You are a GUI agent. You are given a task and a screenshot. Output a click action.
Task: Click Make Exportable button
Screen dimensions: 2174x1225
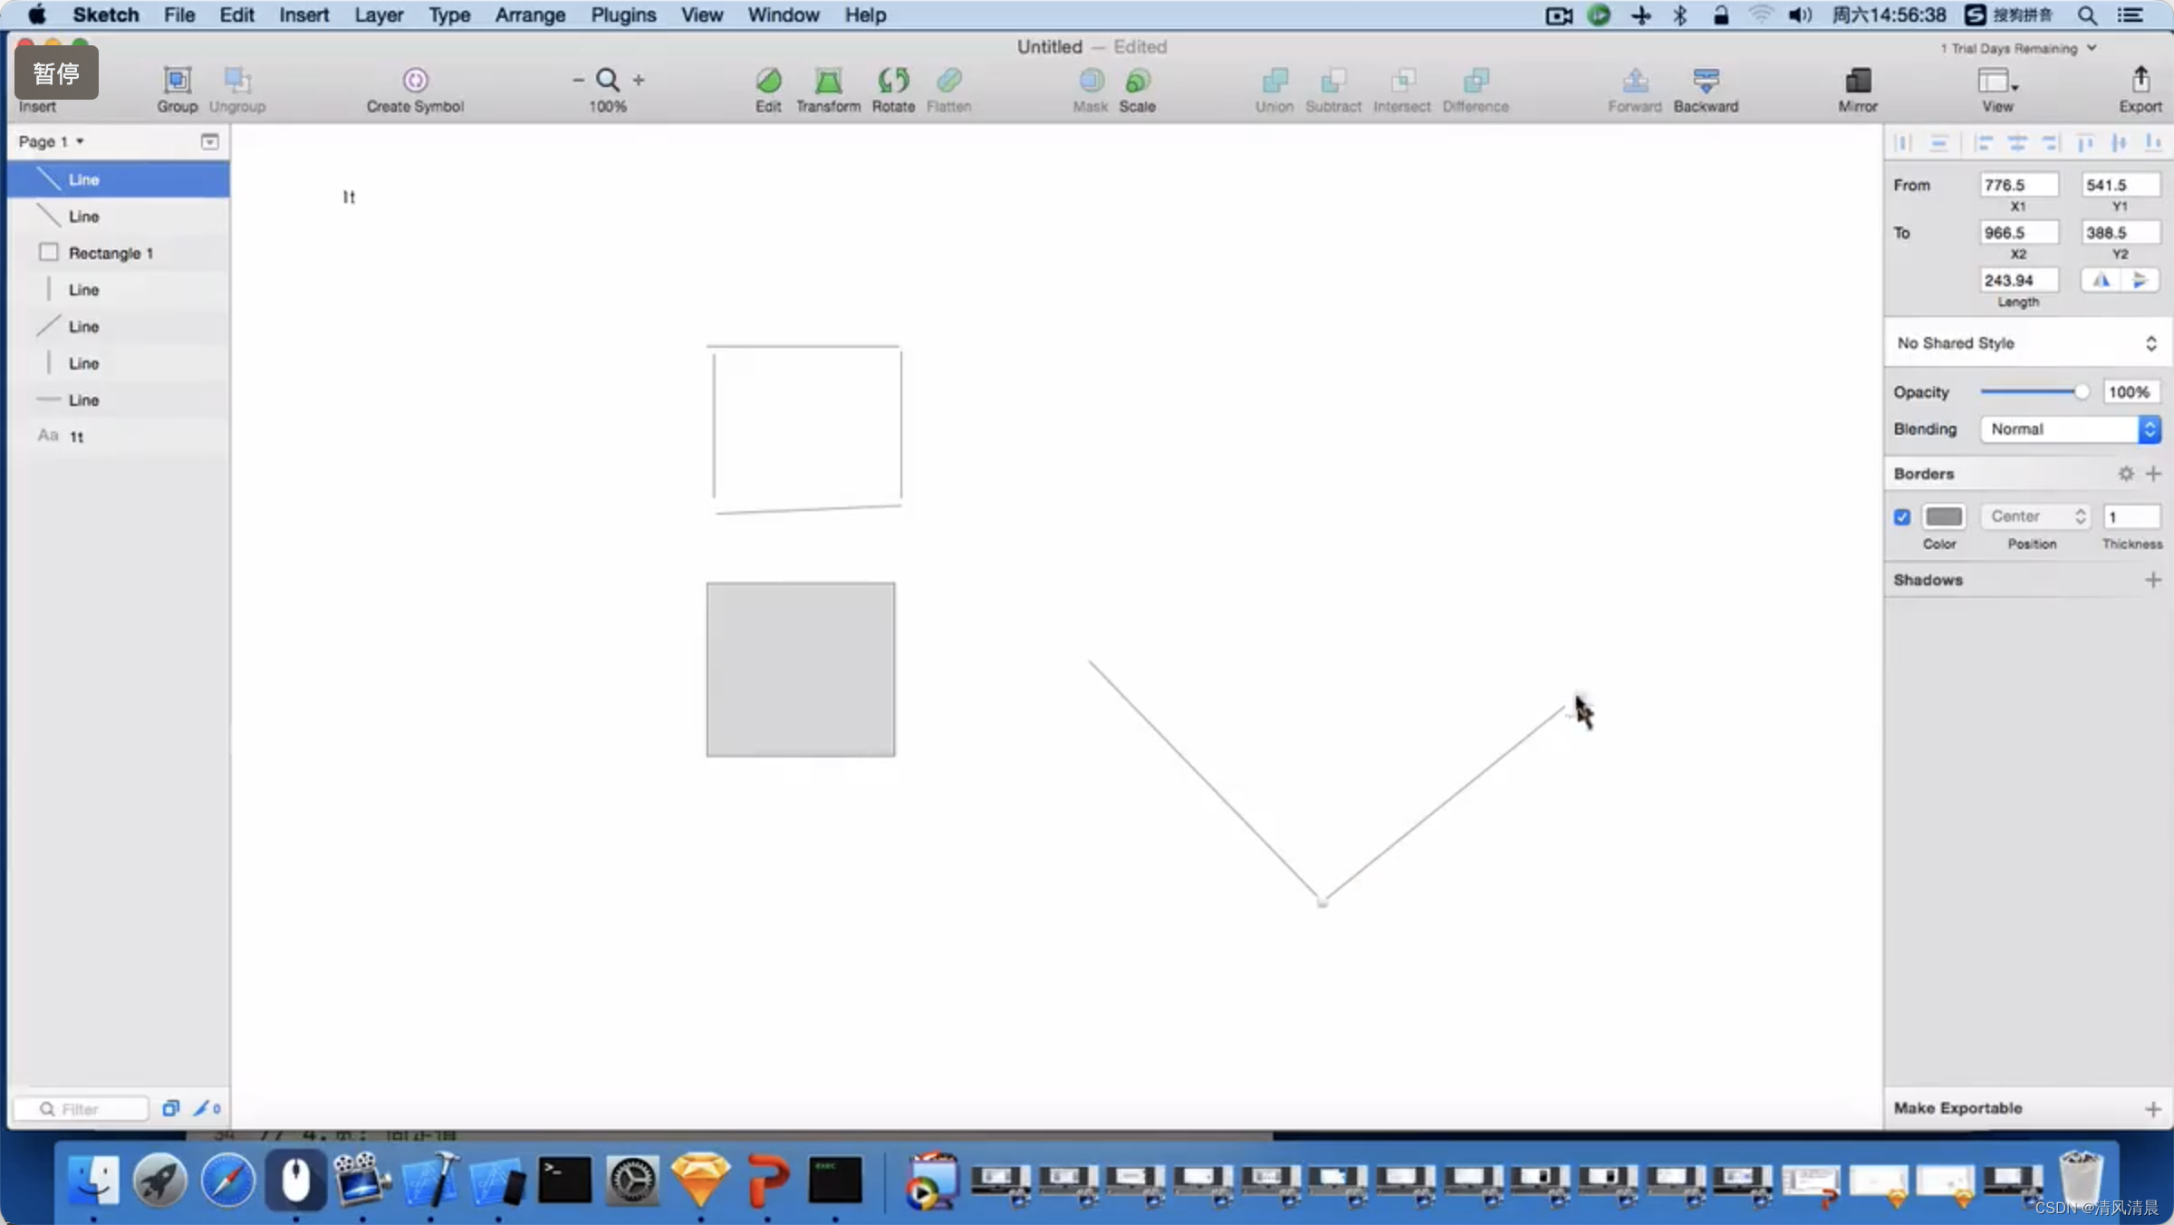(1958, 1107)
